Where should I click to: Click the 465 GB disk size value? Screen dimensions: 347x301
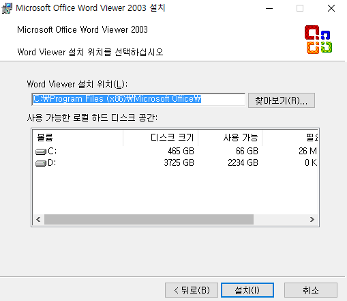[x=181, y=151]
